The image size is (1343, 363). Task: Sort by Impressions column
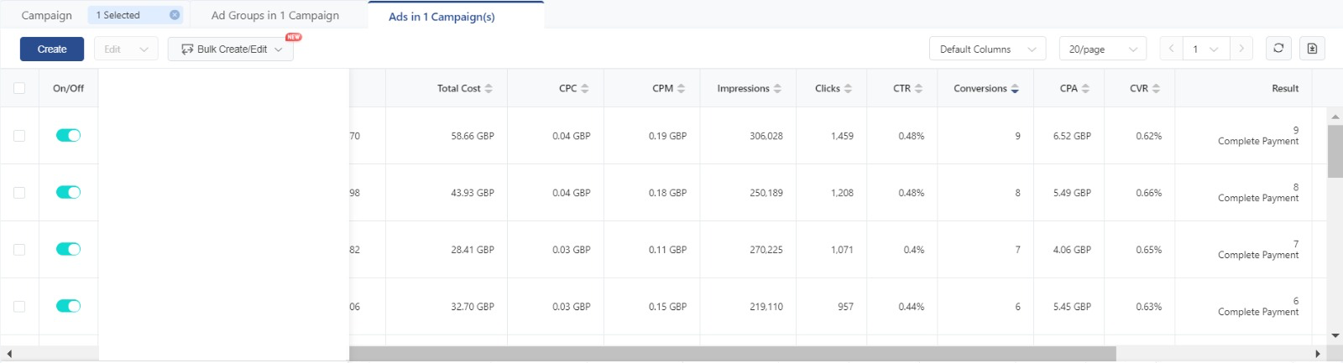click(777, 88)
